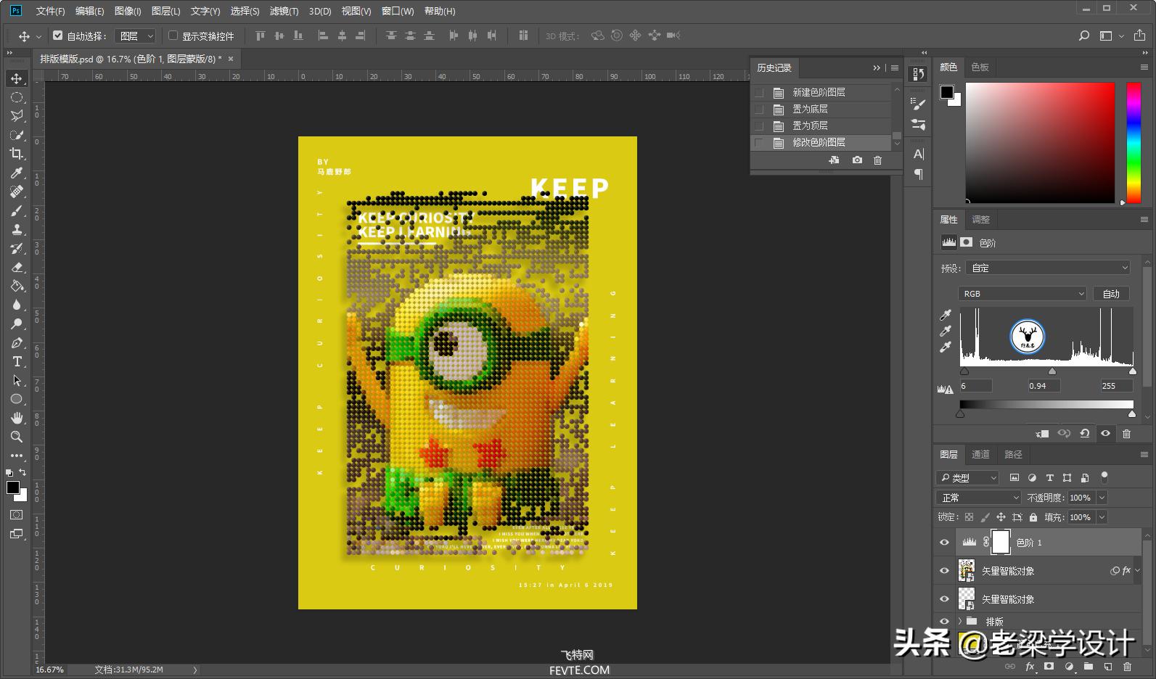
Task: Click the Levels midtone input field 0.94
Action: [1044, 386]
